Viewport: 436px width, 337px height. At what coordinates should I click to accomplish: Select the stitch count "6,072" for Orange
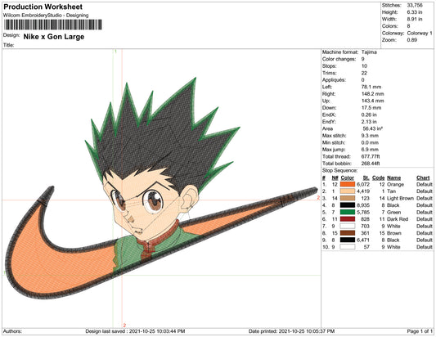coord(363,184)
